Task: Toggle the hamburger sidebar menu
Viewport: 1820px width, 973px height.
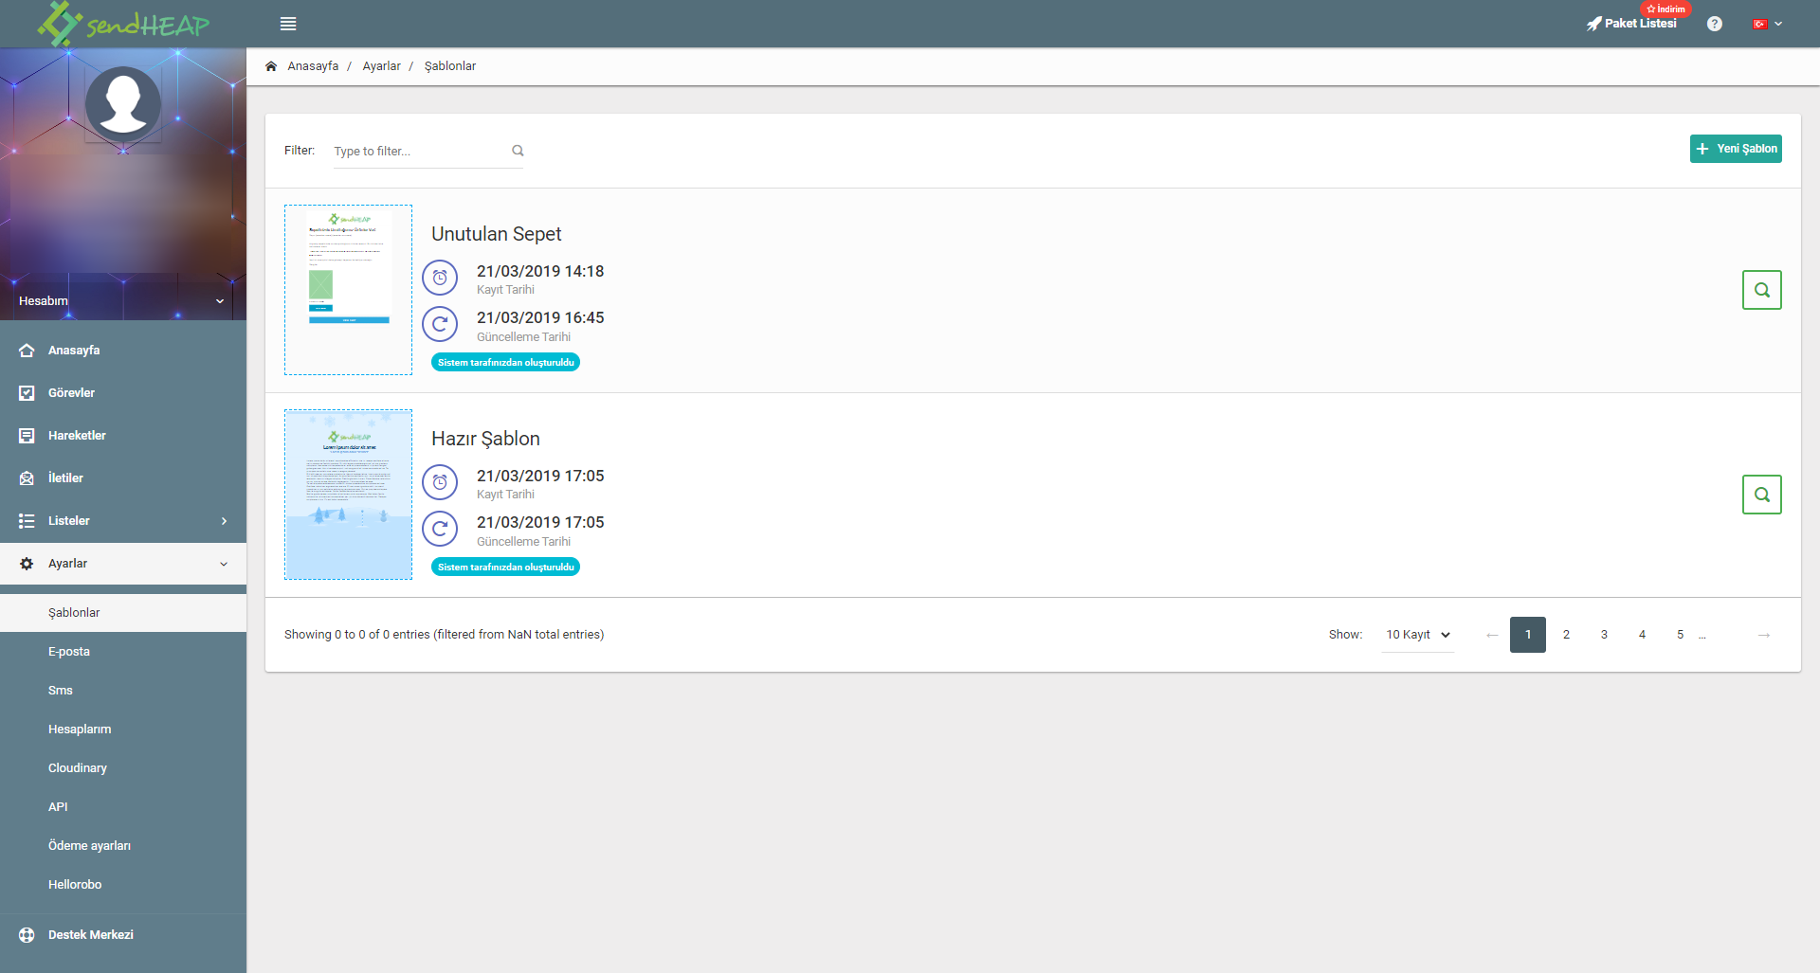Action: coord(288,24)
